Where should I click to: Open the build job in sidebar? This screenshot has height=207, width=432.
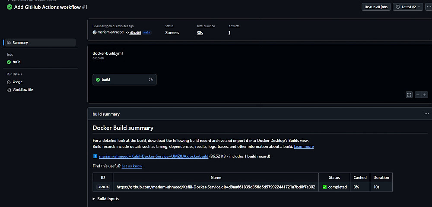16,62
